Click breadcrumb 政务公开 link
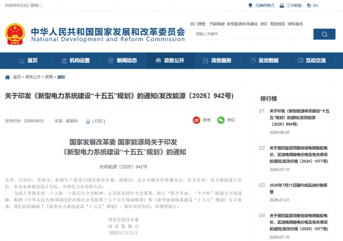The height and width of the screenshot is (241, 343). point(33,77)
